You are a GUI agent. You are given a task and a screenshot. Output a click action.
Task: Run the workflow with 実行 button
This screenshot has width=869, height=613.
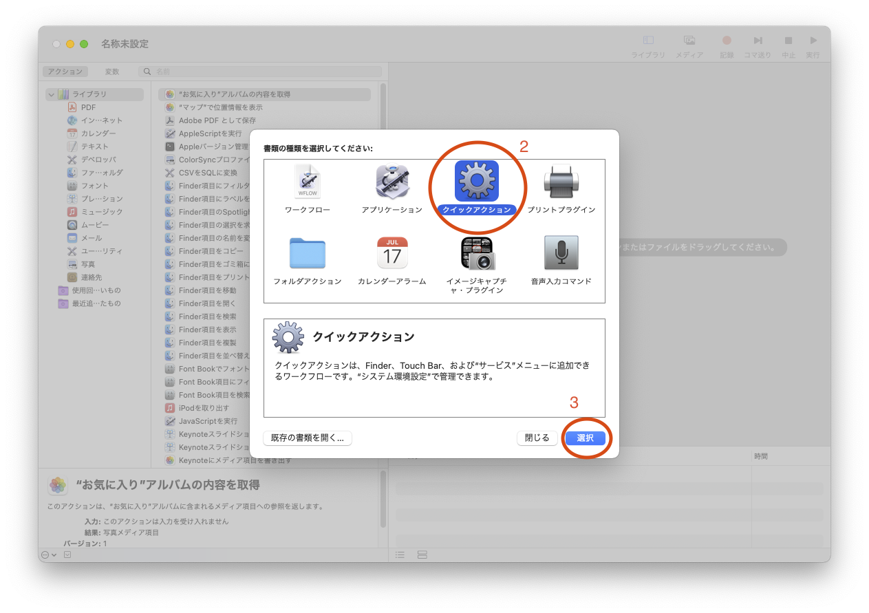[x=813, y=46]
